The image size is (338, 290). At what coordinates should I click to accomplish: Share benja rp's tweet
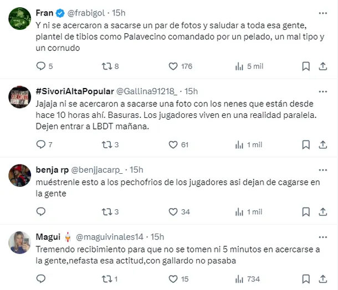click(323, 212)
